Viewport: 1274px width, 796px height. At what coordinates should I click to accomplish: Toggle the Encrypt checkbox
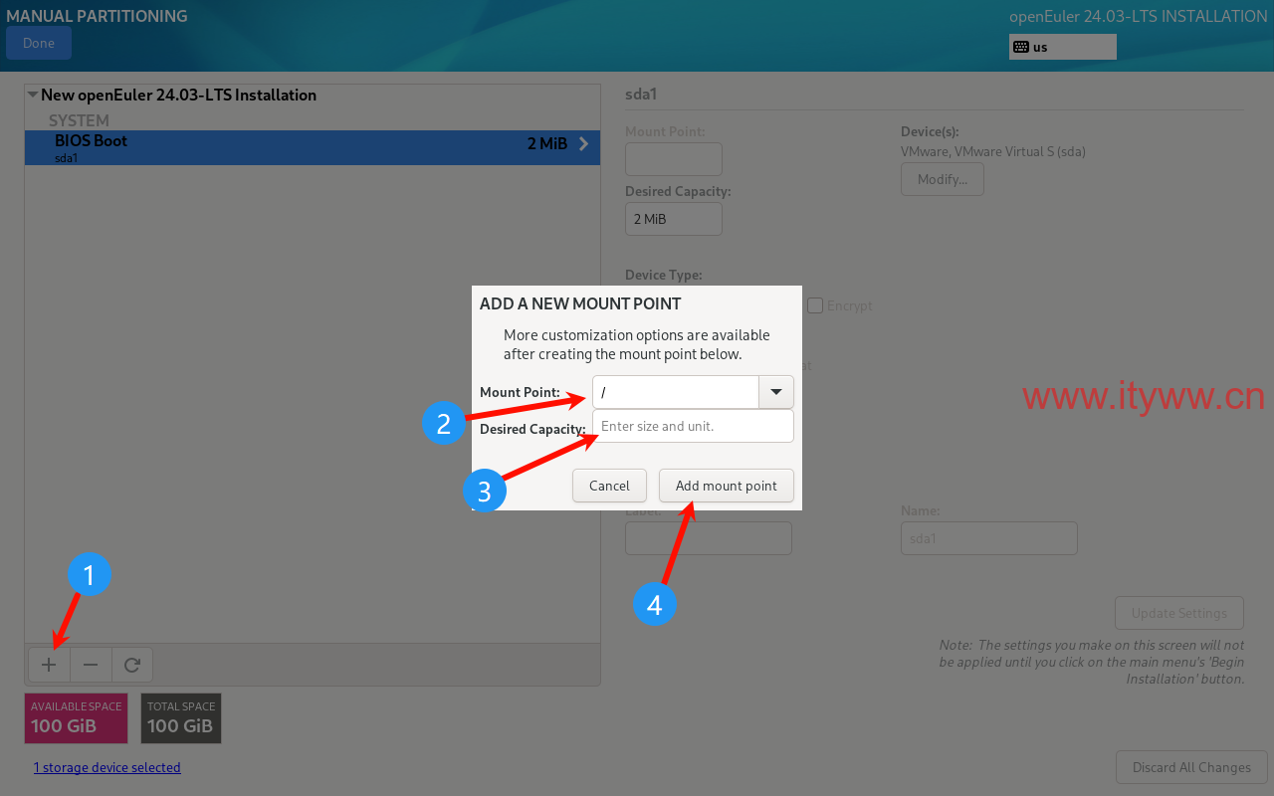815,305
